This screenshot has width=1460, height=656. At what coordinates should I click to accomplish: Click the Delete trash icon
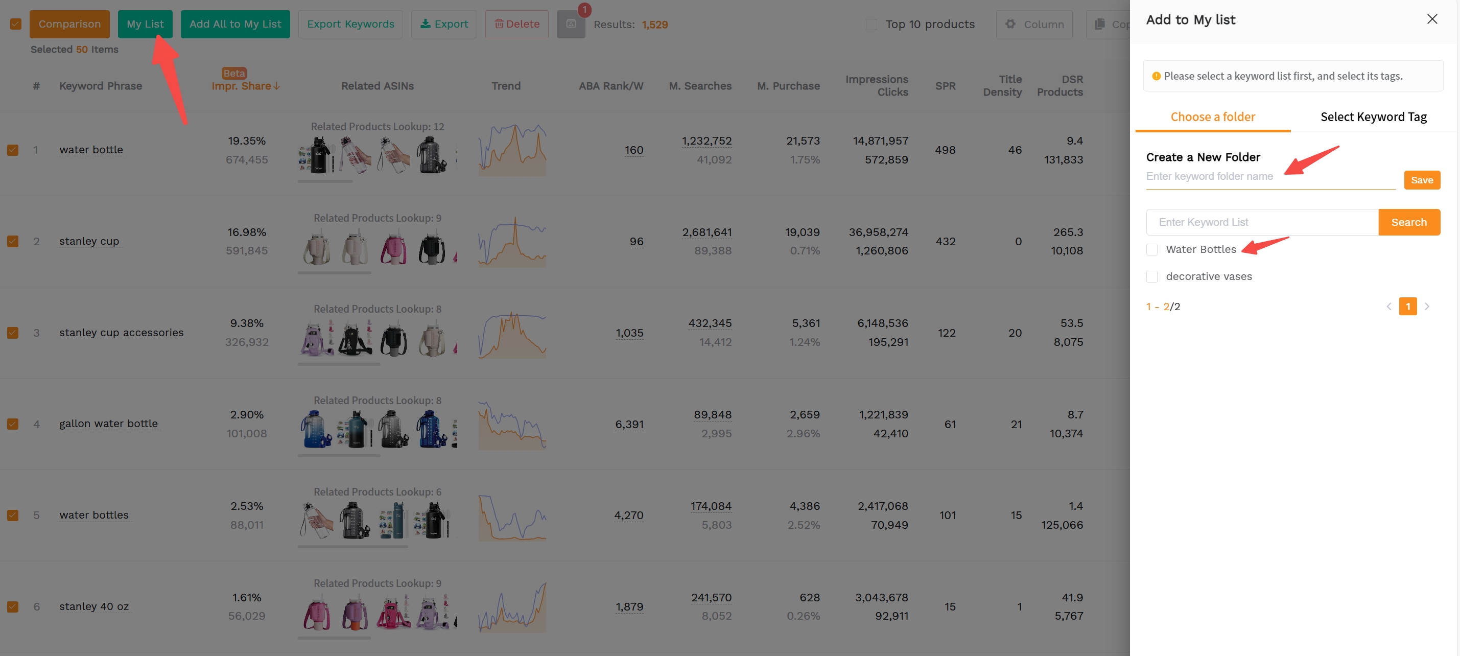click(499, 24)
